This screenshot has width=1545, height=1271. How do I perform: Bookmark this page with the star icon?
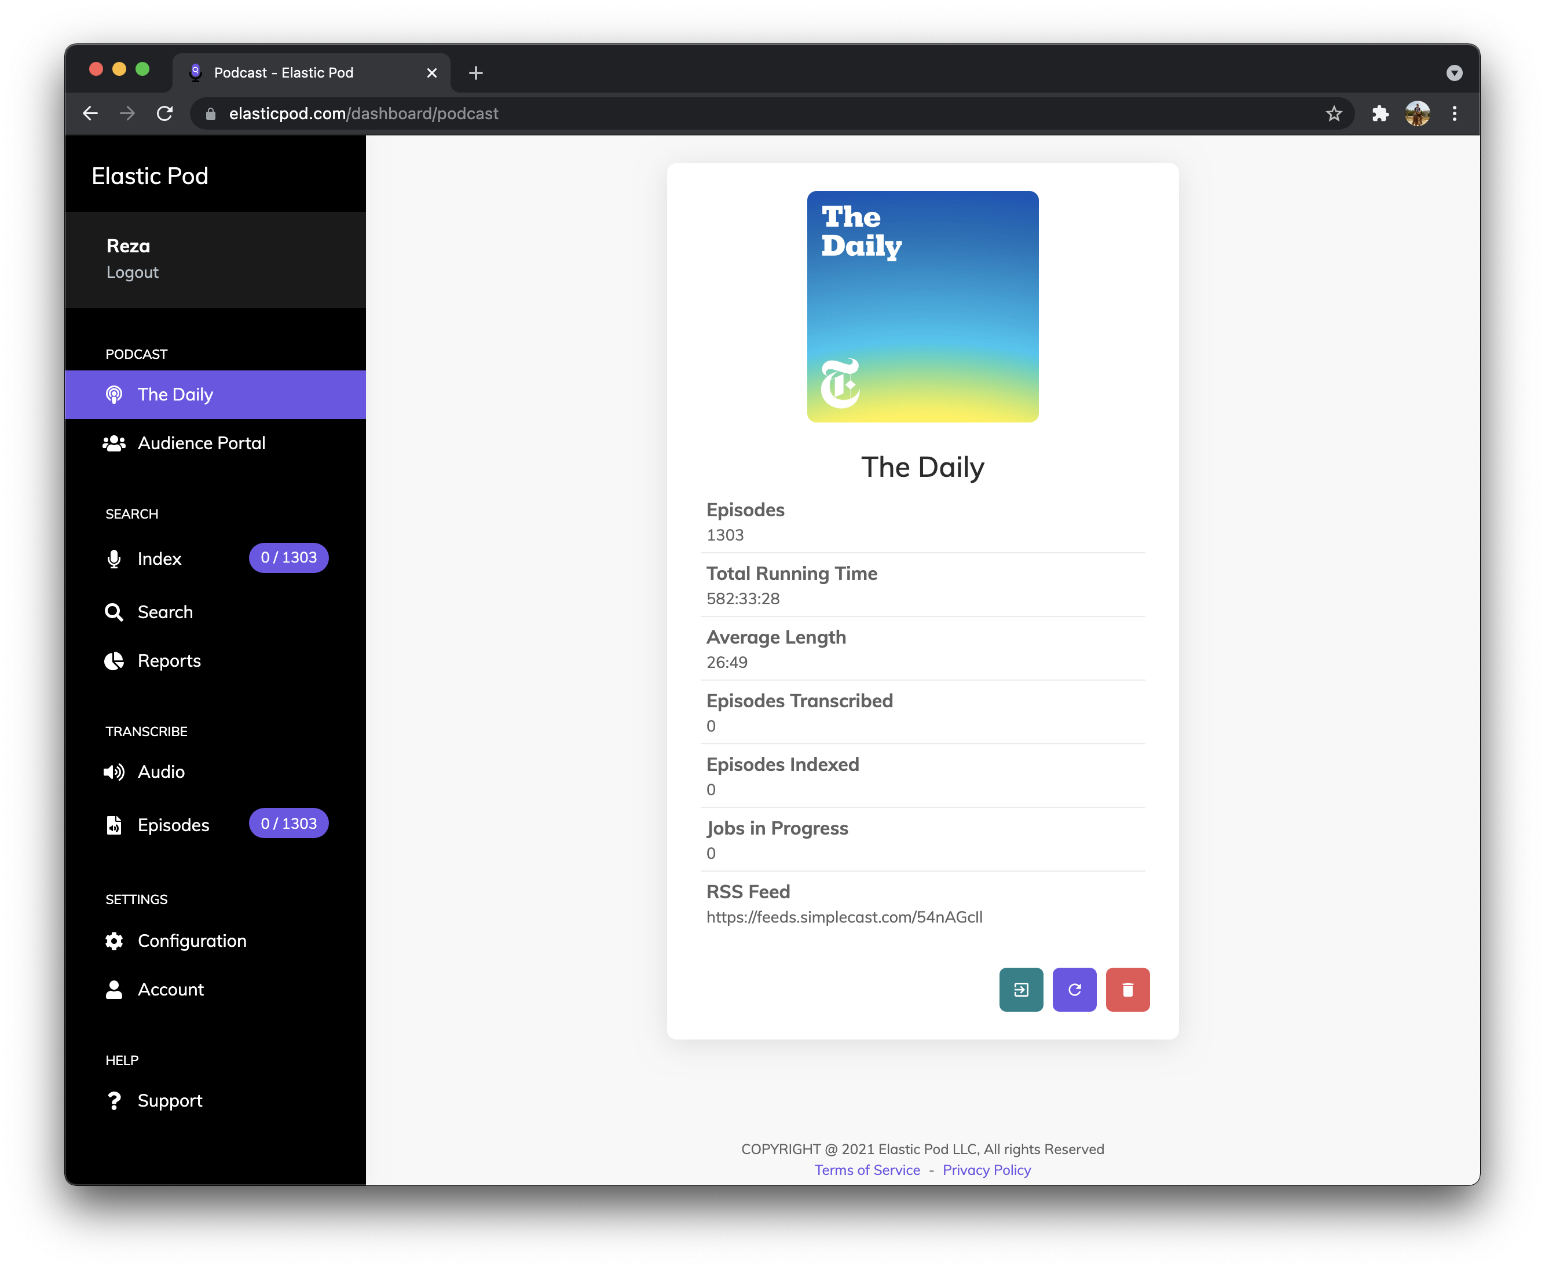tap(1333, 113)
